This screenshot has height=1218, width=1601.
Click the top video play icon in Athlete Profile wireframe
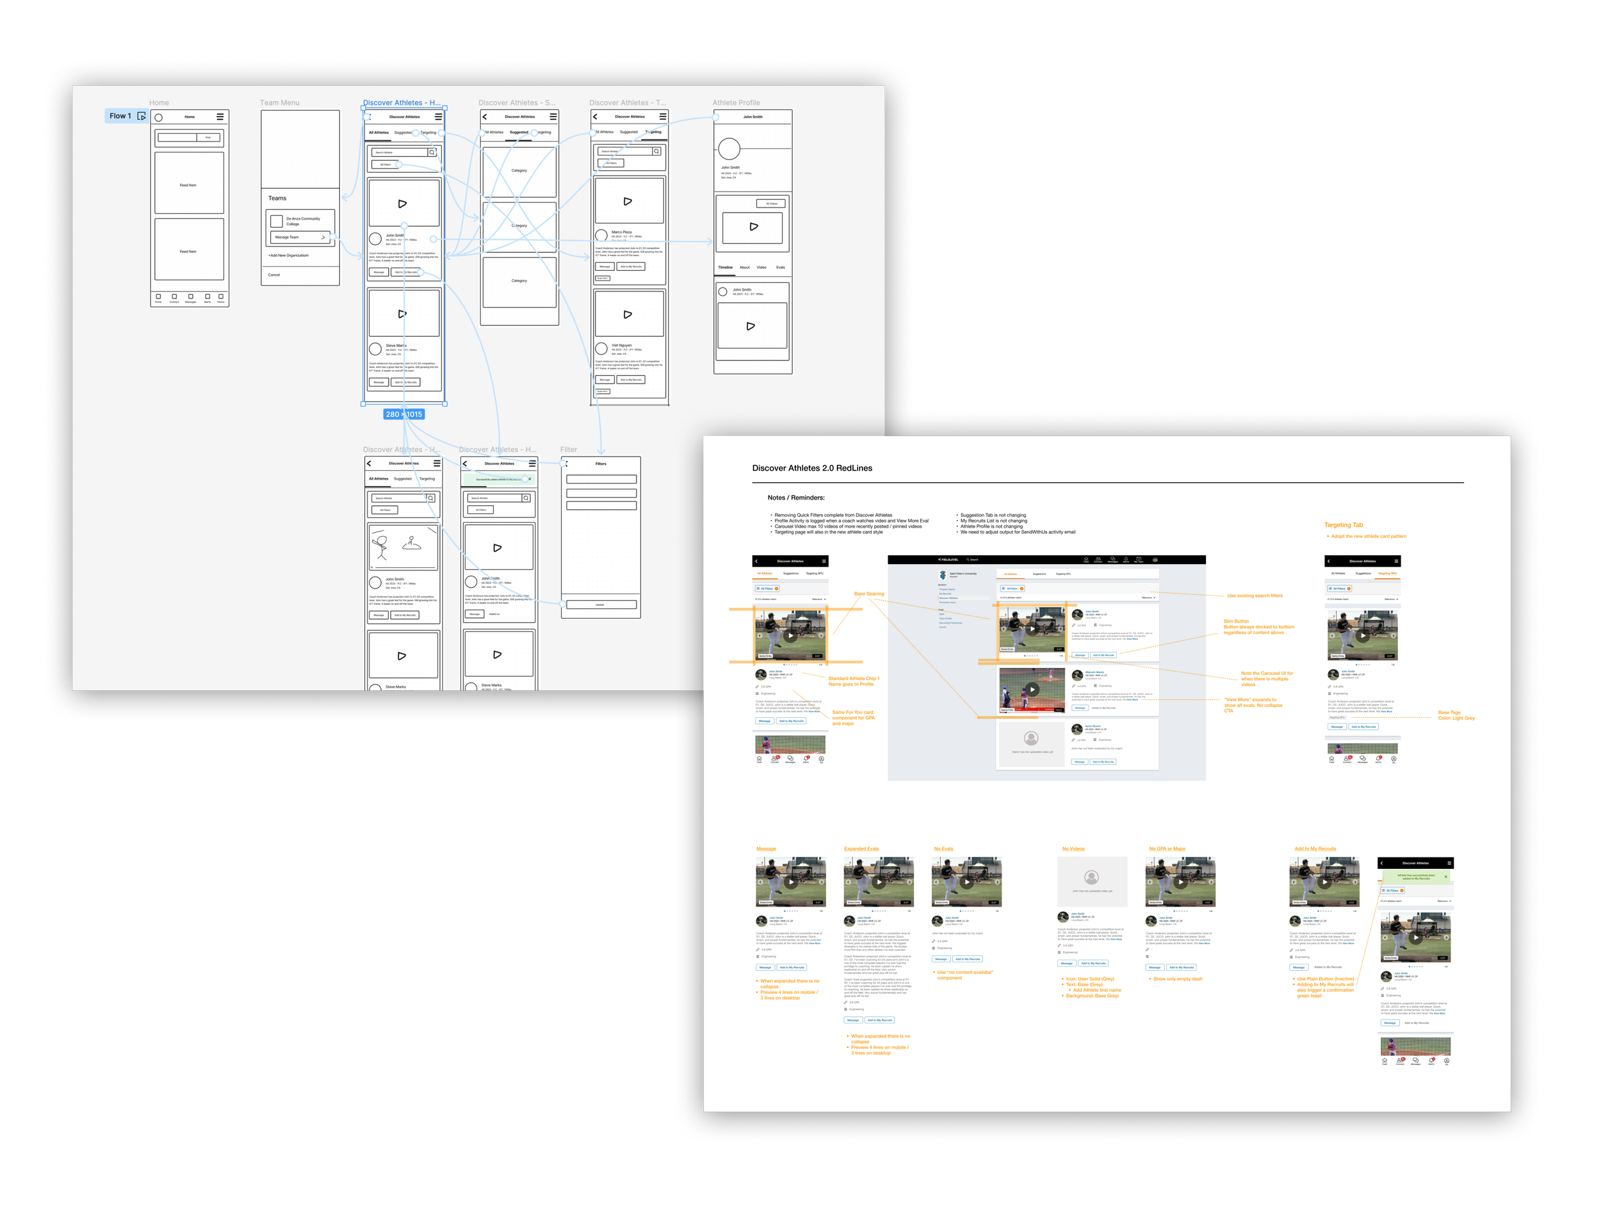click(753, 227)
